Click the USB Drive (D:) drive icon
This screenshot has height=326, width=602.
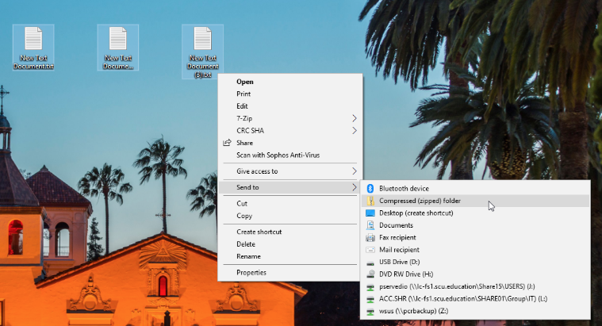(x=370, y=263)
